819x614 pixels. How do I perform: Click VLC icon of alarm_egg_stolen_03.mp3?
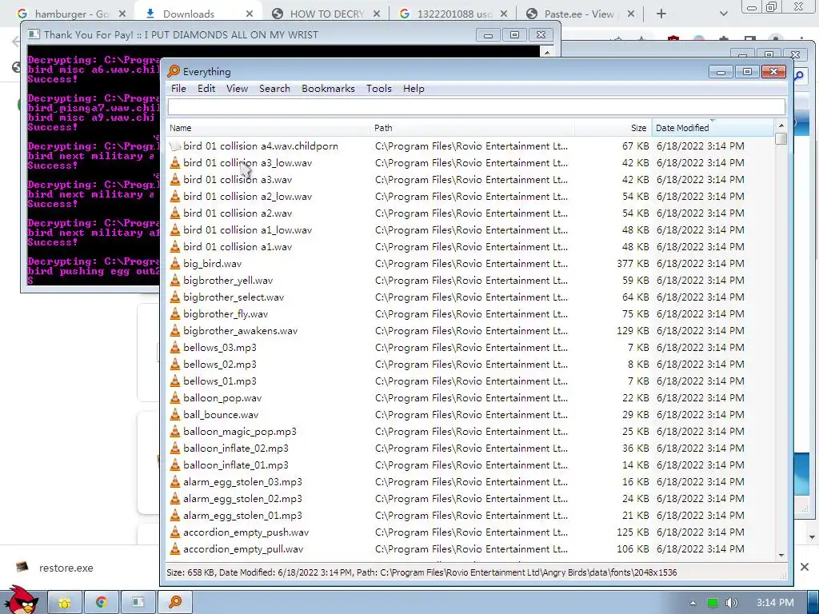[x=175, y=481]
